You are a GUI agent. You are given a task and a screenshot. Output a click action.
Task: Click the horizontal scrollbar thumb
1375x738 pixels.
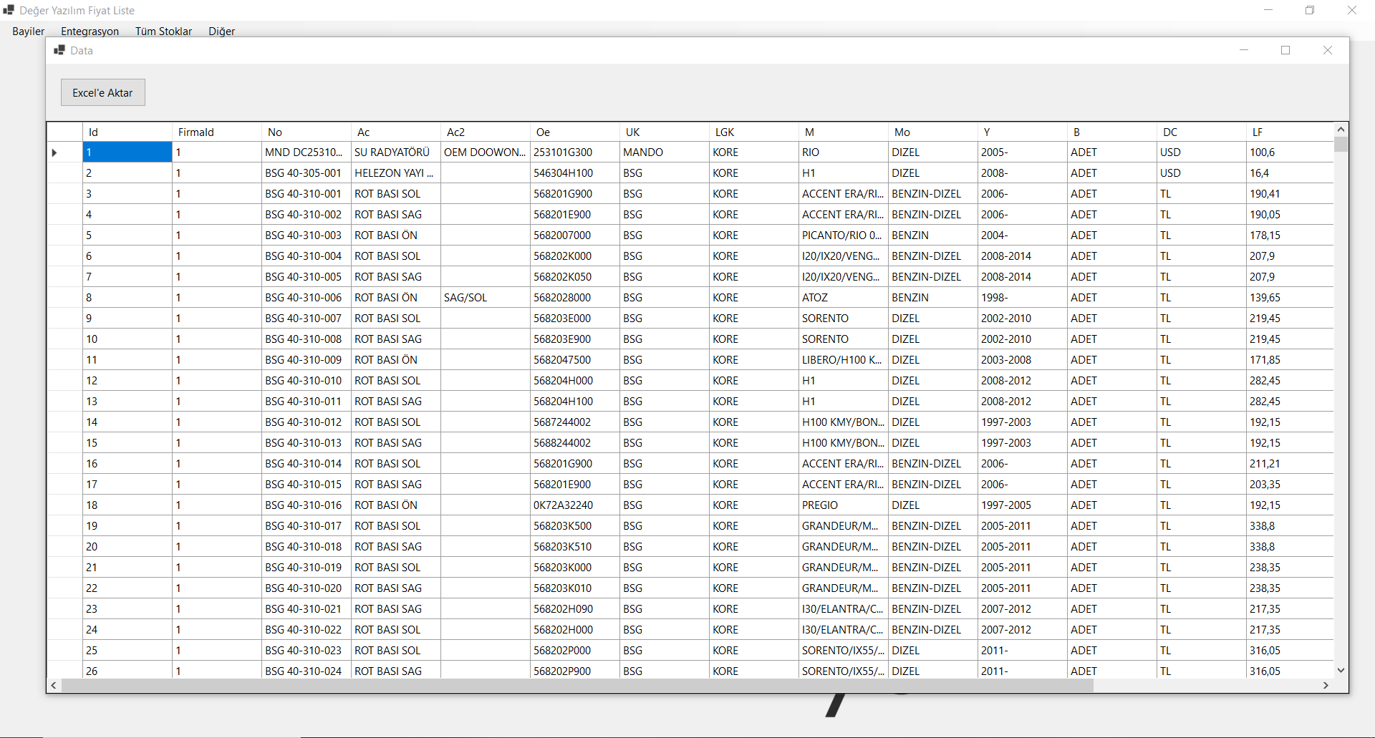pyautogui.click(x=577, y=685)
